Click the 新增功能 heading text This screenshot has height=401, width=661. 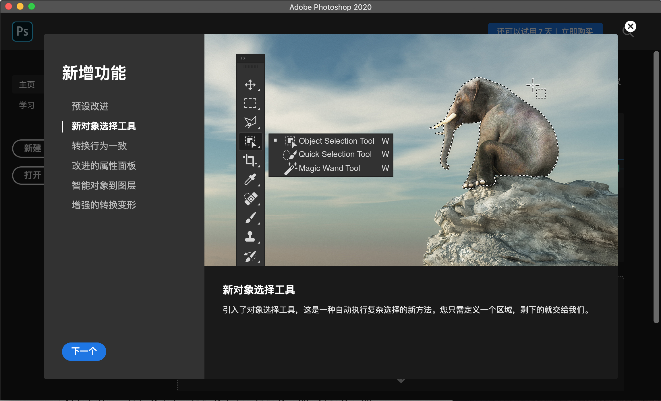click(x=94, y=73)
